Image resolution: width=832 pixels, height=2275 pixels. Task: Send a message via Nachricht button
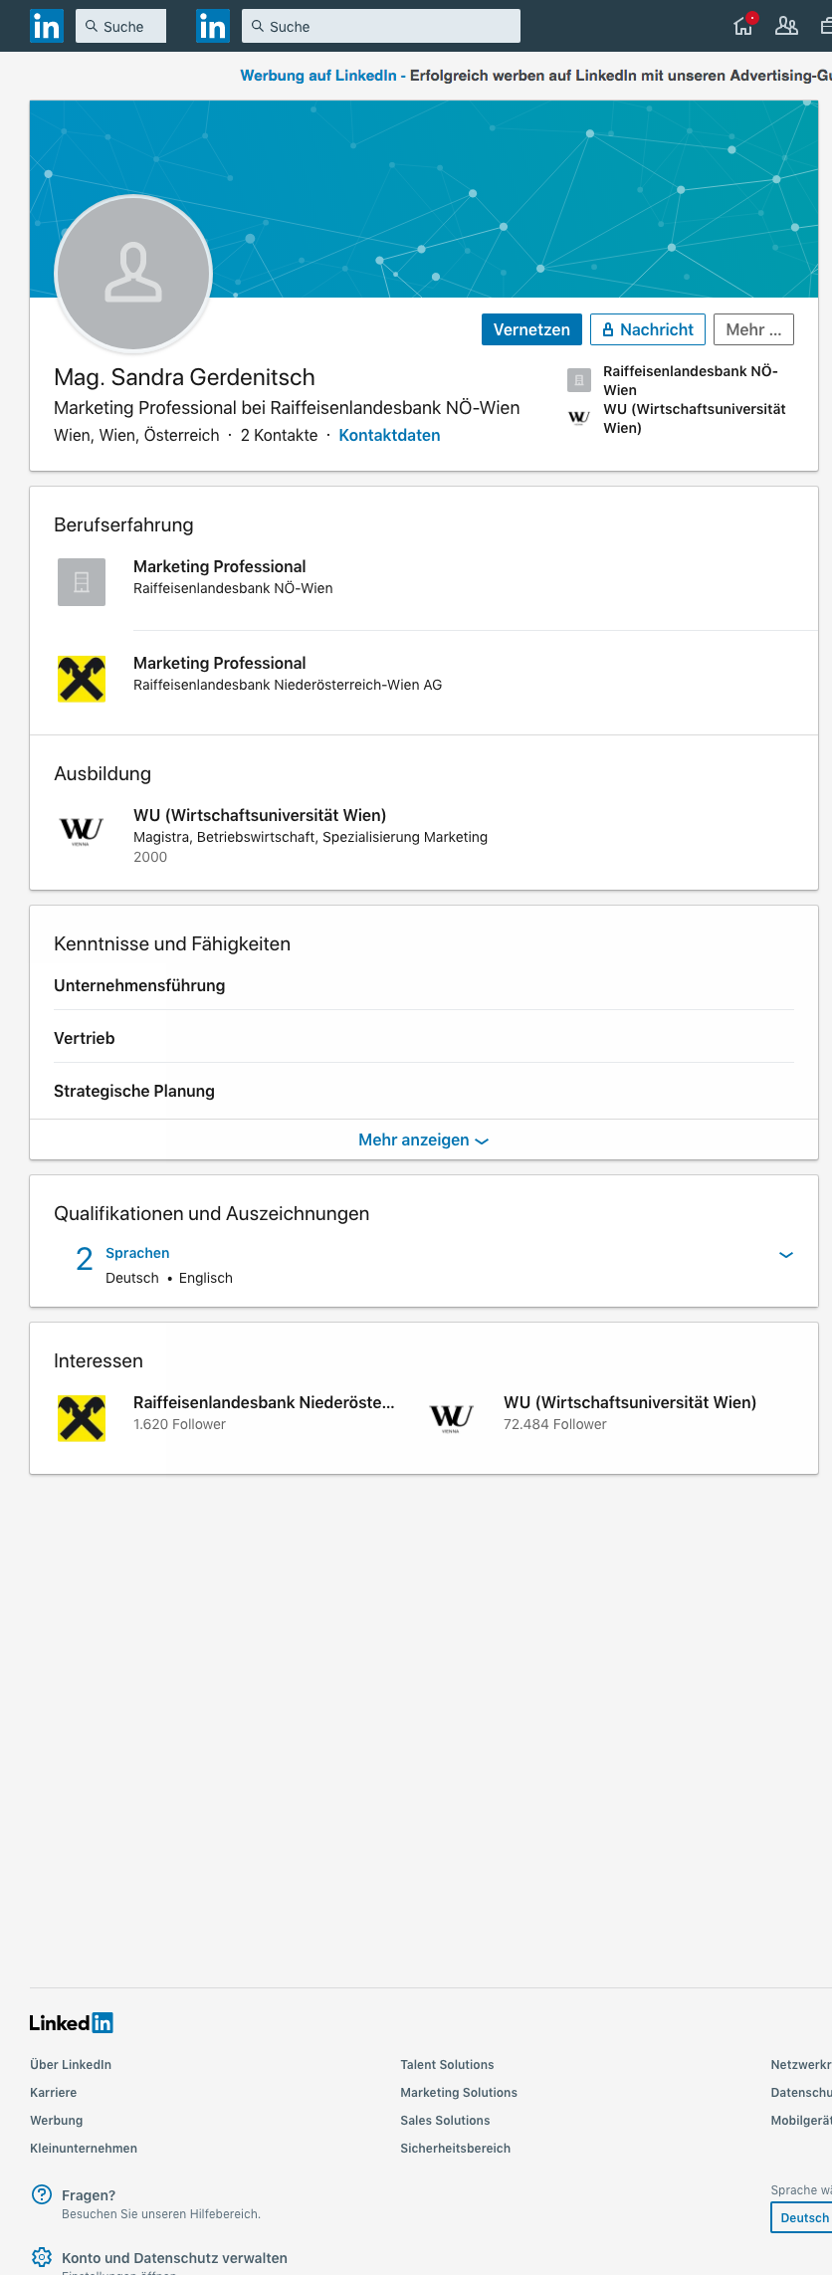[x=648, y=329]
